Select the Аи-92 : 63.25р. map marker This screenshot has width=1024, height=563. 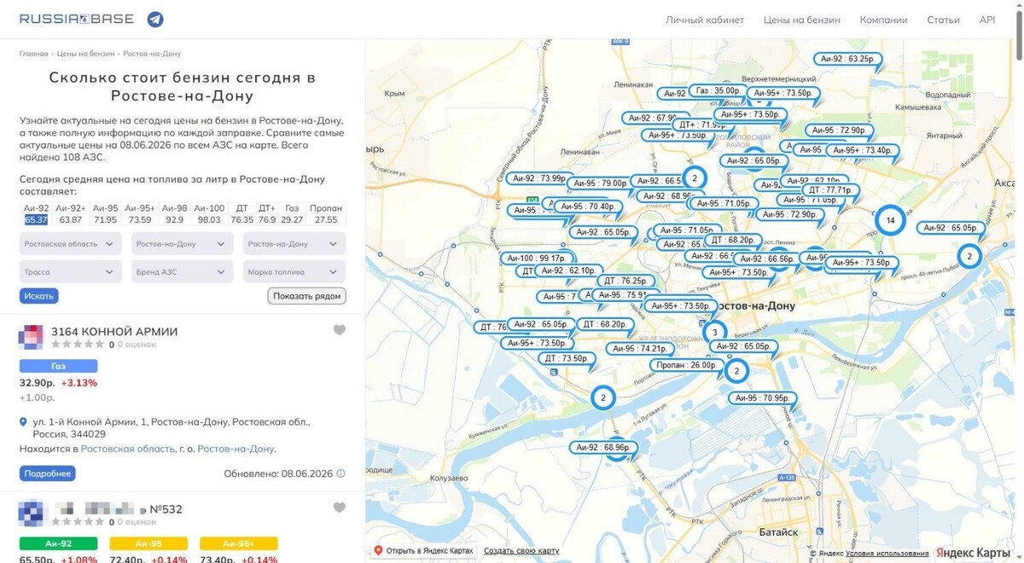tap(847, 59)
